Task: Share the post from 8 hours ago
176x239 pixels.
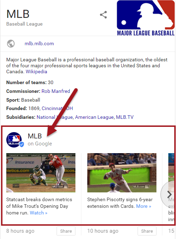Action: [66, 231]
